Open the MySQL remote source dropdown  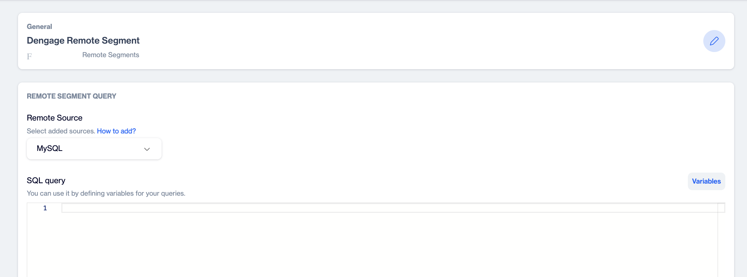[x=94, y=149]
